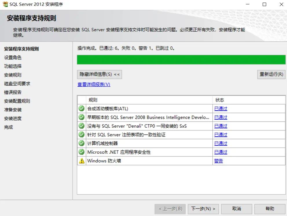Screen dimensions: 287x216
Task: Click rule text 合成活动模板库(ATL)
Action: [108, 108]
